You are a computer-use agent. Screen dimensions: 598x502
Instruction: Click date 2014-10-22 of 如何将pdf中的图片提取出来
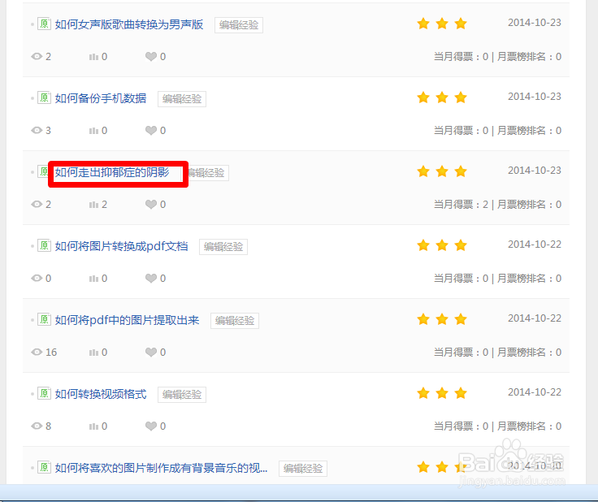tap(535, 318)
